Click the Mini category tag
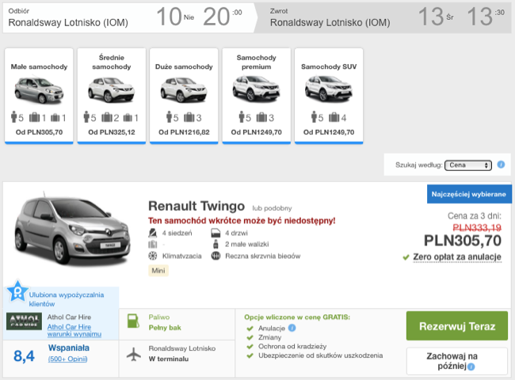This screenshot has height=380, width=515. pos(158,271)
